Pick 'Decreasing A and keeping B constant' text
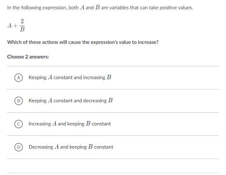This screenshot has height=175, width=226. (71, 147)
